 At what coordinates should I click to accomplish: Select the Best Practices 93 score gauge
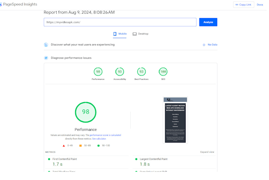tap(141, 72)
